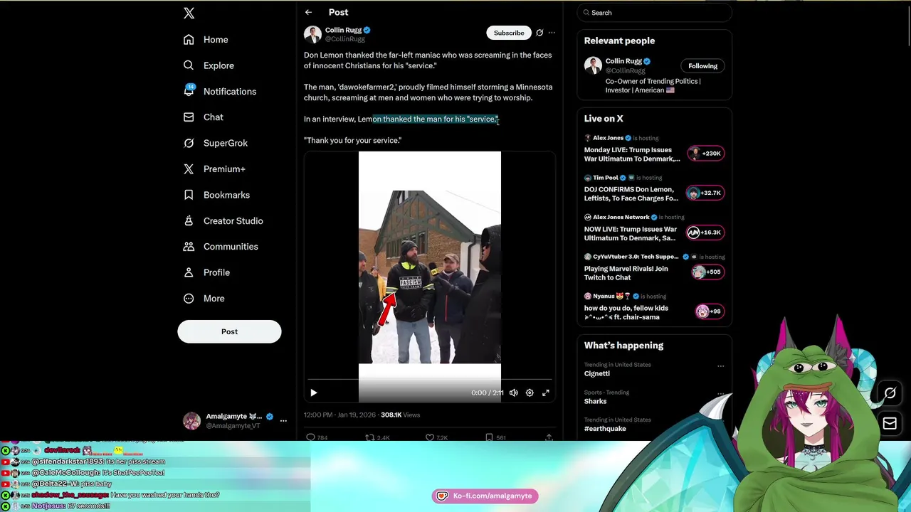Click the +16.3K listeners badge
The height and width of the screenshot is (512, 911).
(x=705, y=233)
